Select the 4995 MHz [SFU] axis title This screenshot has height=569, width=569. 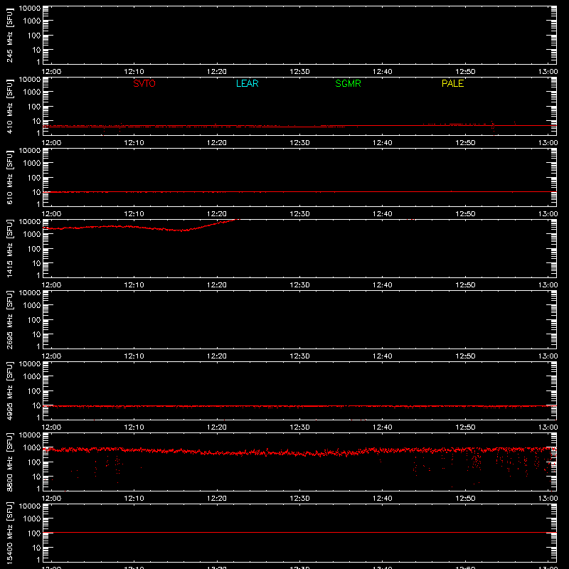click(9, 390)
